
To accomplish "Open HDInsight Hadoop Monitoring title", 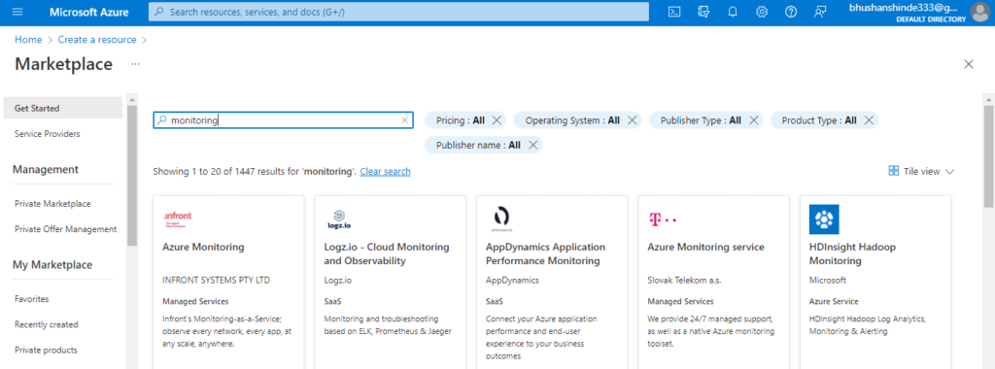I will click(x=852, y=253).
